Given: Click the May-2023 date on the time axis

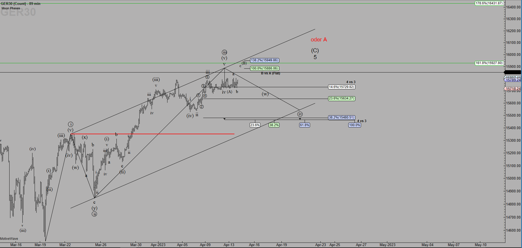Looking at the screenshot, I should 388,245.
